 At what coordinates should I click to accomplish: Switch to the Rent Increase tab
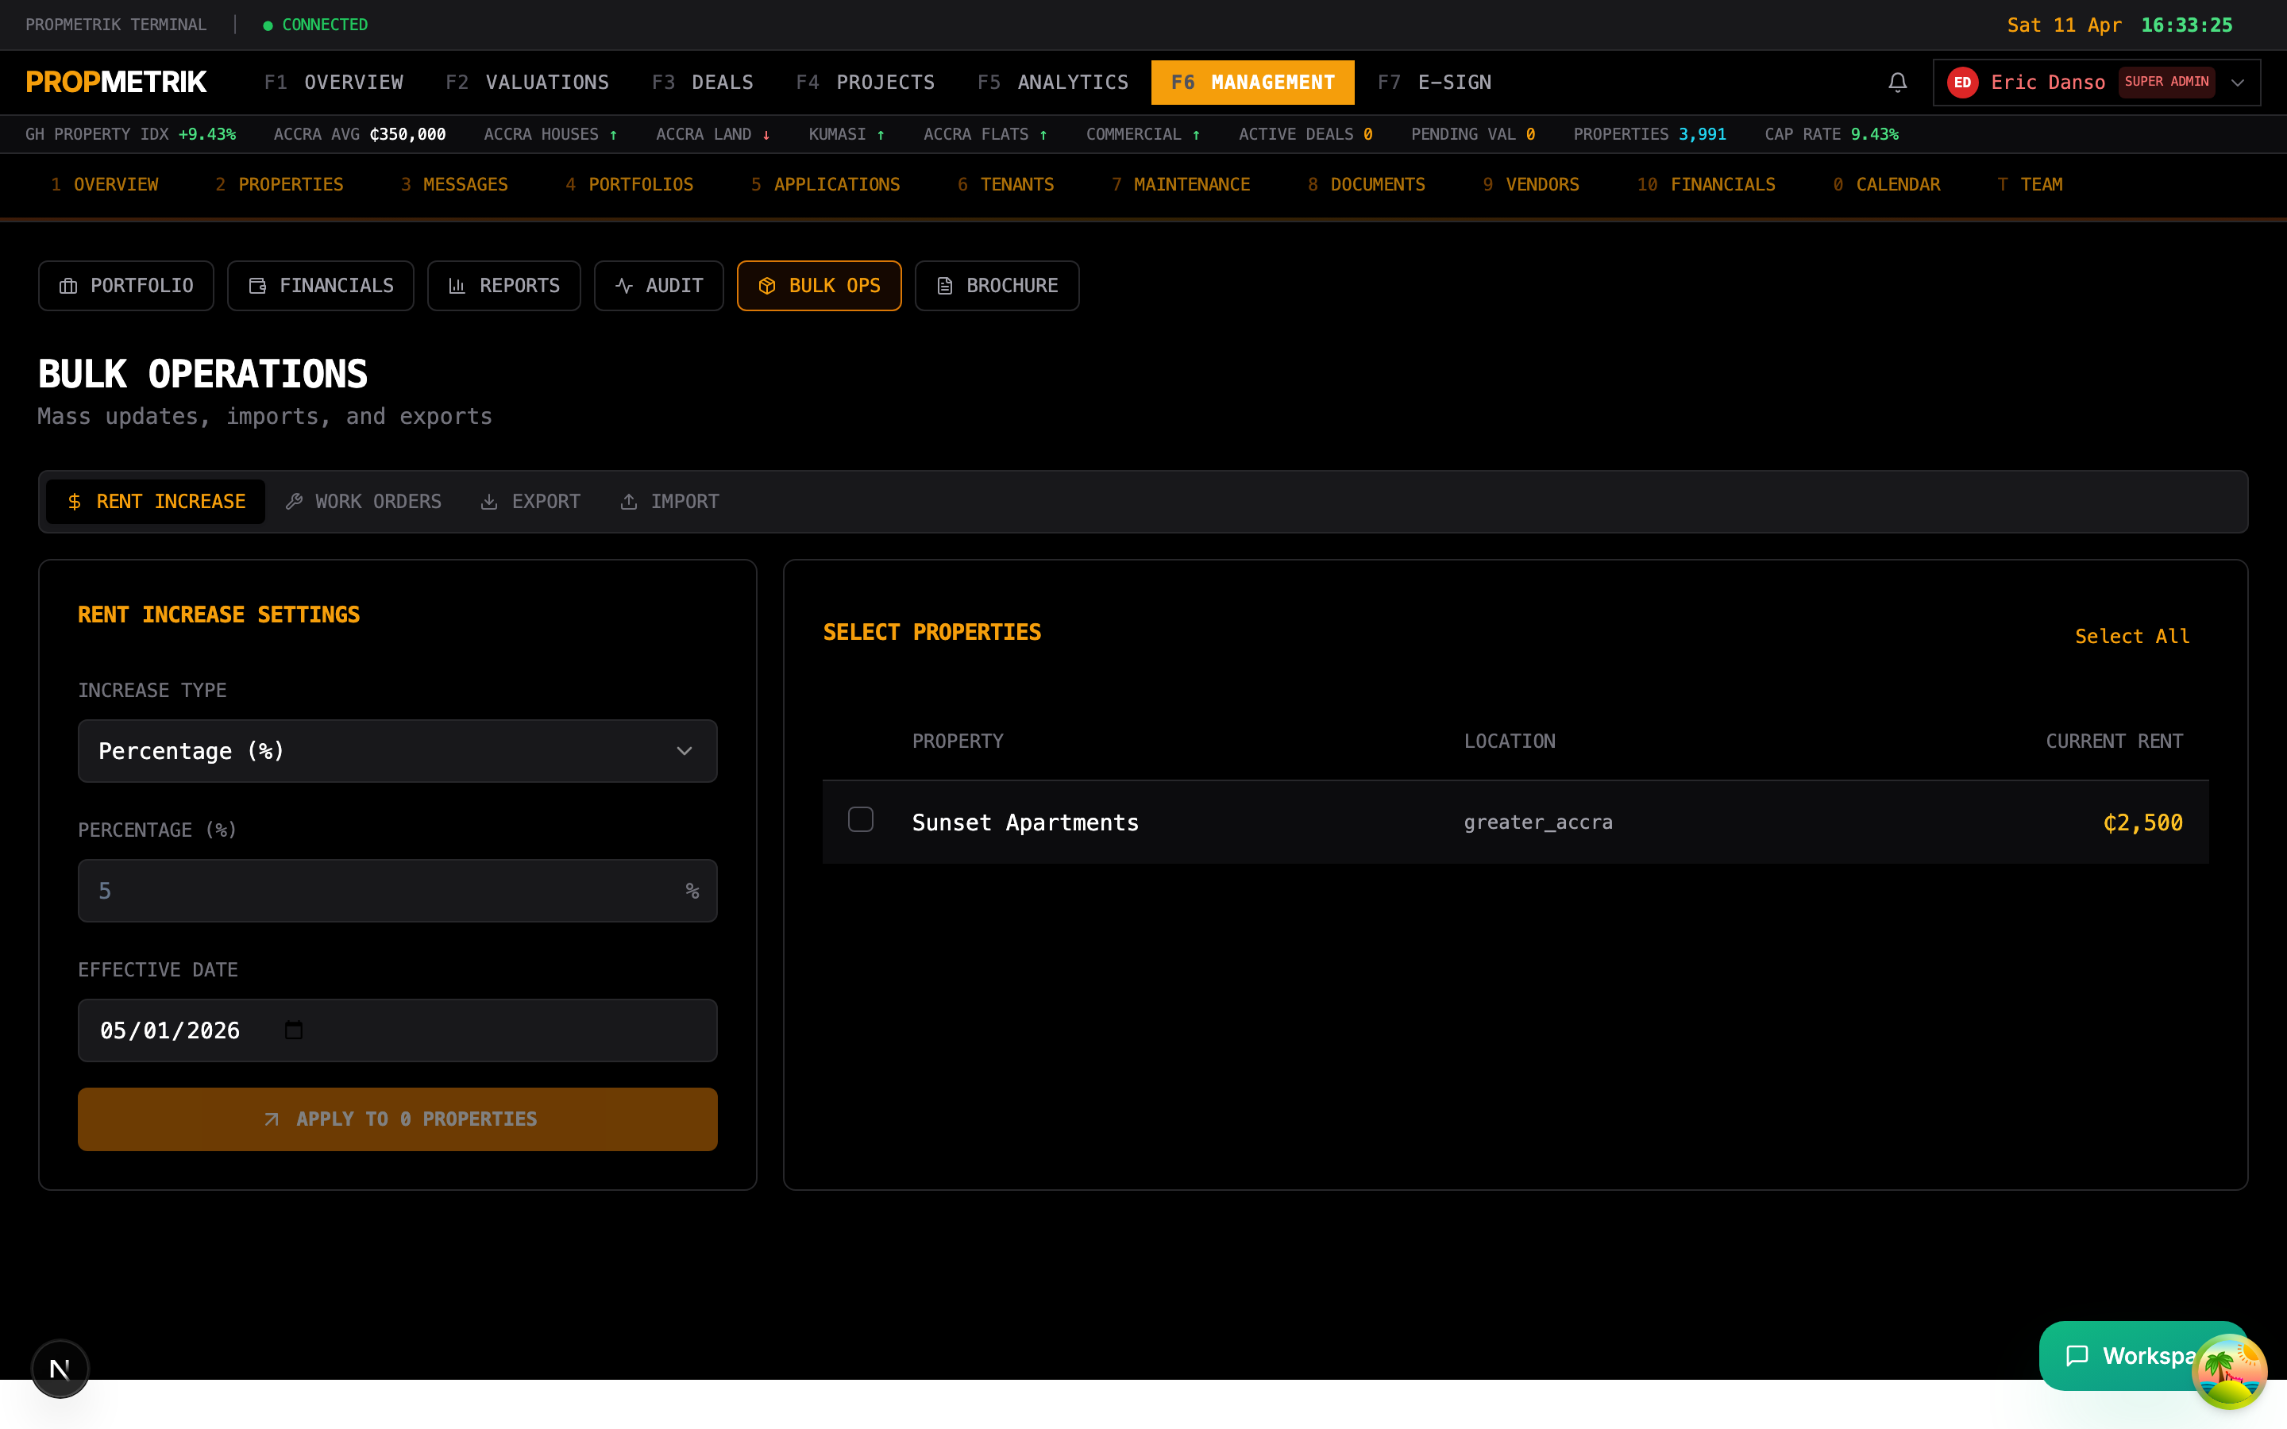pyautogui.click(x=156, y=502)
